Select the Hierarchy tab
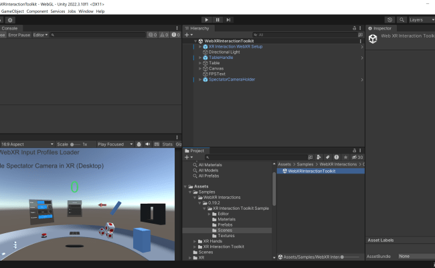Screen dimensions: 435x268 (x=197, y=28)
